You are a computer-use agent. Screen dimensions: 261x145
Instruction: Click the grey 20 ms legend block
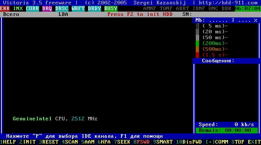(197, 32)
